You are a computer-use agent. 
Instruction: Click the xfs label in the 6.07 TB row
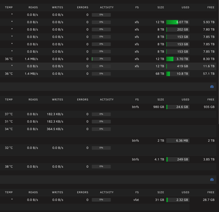(x=137, y=22)
